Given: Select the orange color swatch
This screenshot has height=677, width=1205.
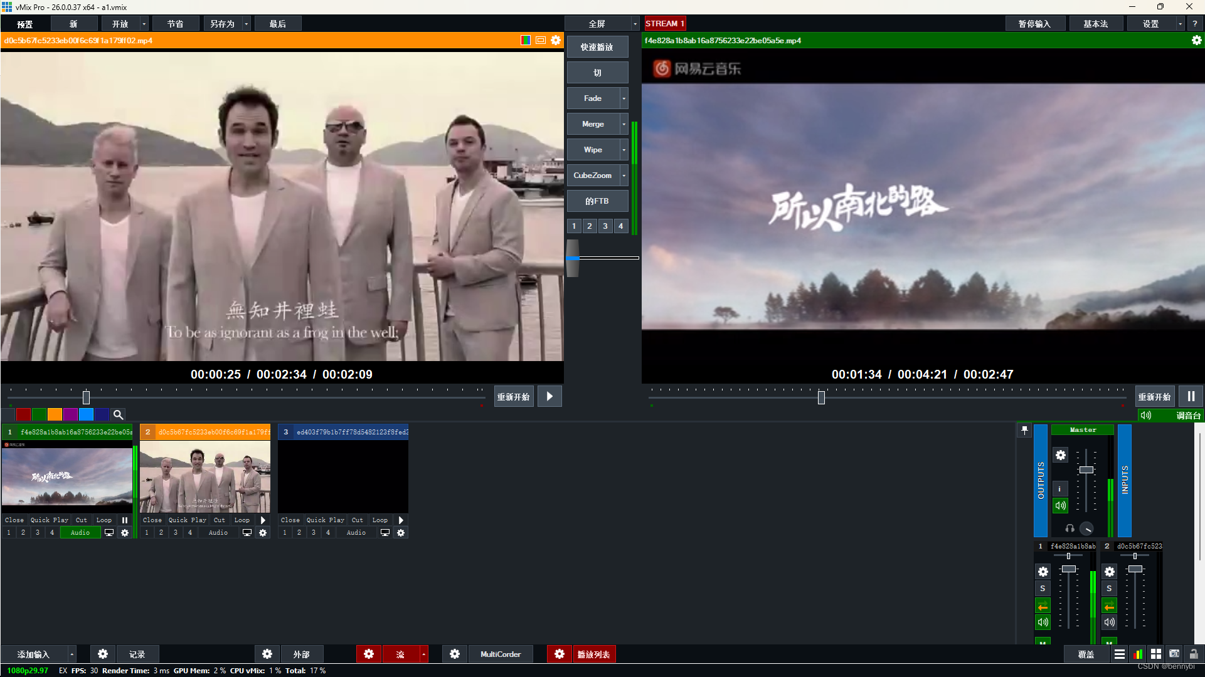Looking at the screenshot, I should (x=55, y=414).
